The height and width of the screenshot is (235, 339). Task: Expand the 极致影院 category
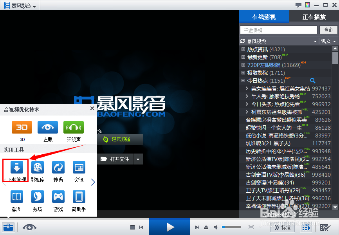tap(243, 73)
